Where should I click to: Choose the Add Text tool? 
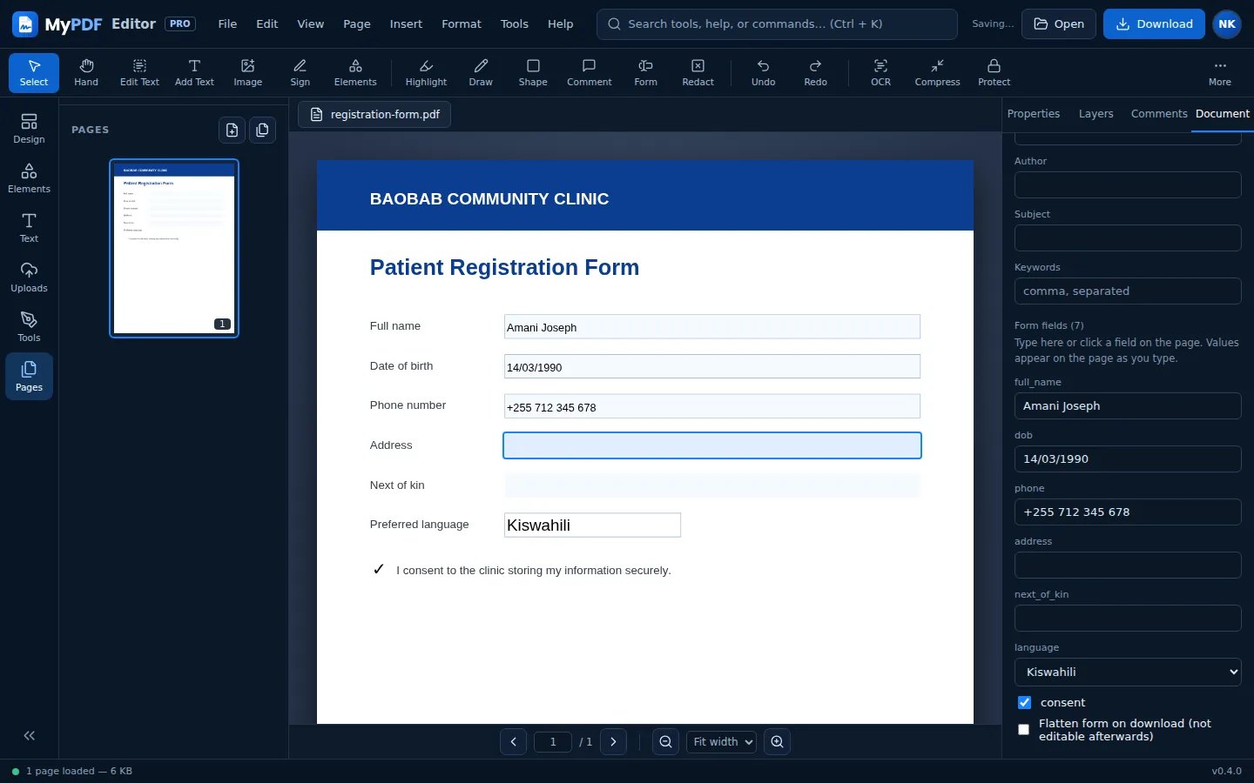pyautogui.click(x=194, y=72)
